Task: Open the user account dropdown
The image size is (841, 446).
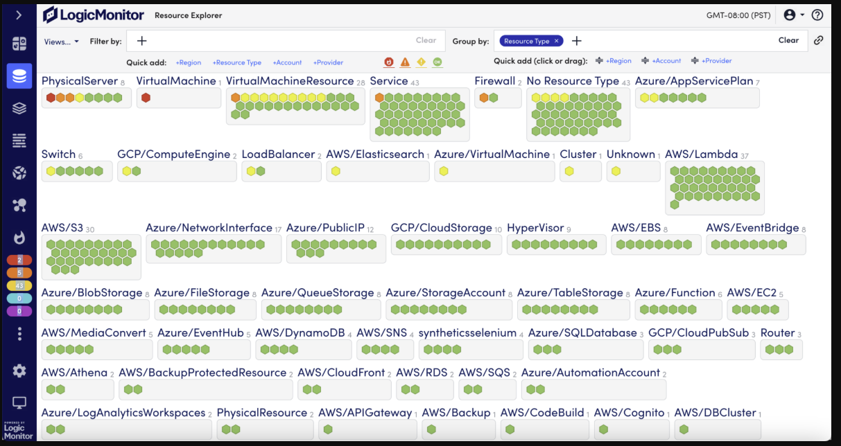Action: click(x=794, y=15)
